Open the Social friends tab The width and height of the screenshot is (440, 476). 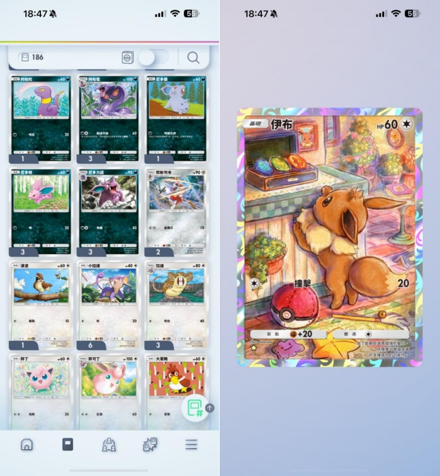pos(109,445)
